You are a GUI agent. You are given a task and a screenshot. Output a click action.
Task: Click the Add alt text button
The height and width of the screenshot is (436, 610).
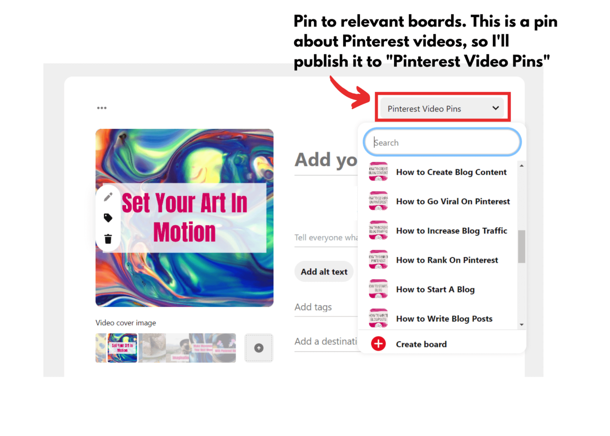click(324, 271)
